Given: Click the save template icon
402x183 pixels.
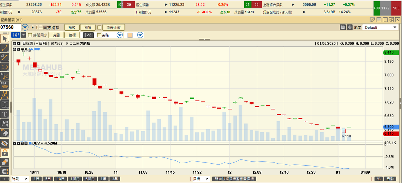Looking at the screenshot, I should (343, 27).
